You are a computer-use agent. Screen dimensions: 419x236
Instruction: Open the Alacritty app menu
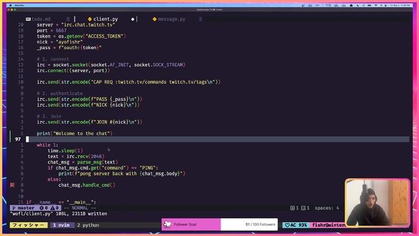(x=19, y=5)
